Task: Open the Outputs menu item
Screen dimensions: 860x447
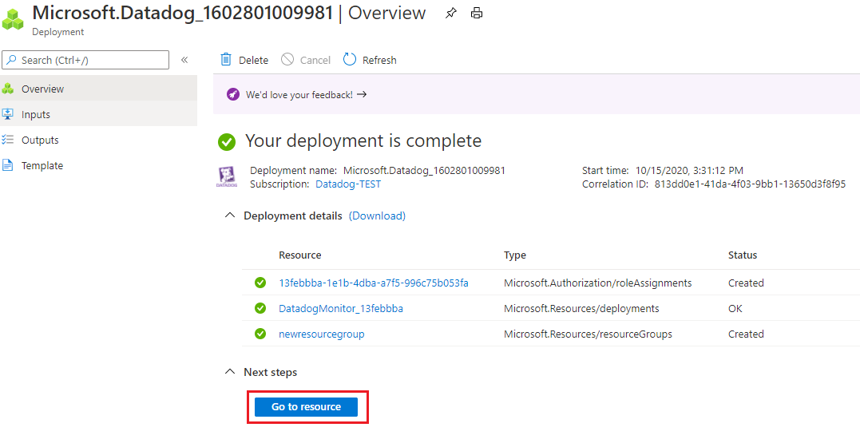Action: [x=40, y=140]
